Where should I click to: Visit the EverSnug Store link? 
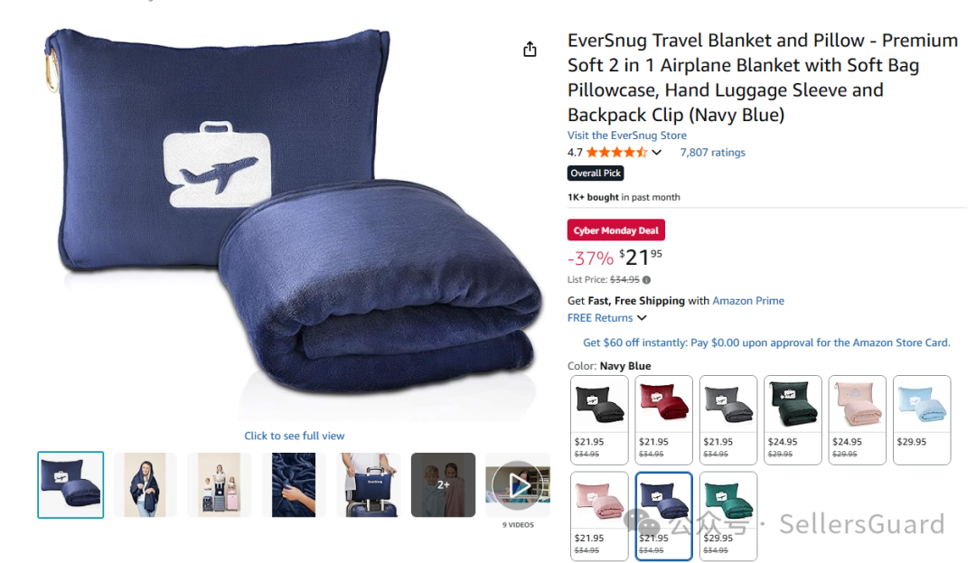(627, 136)
